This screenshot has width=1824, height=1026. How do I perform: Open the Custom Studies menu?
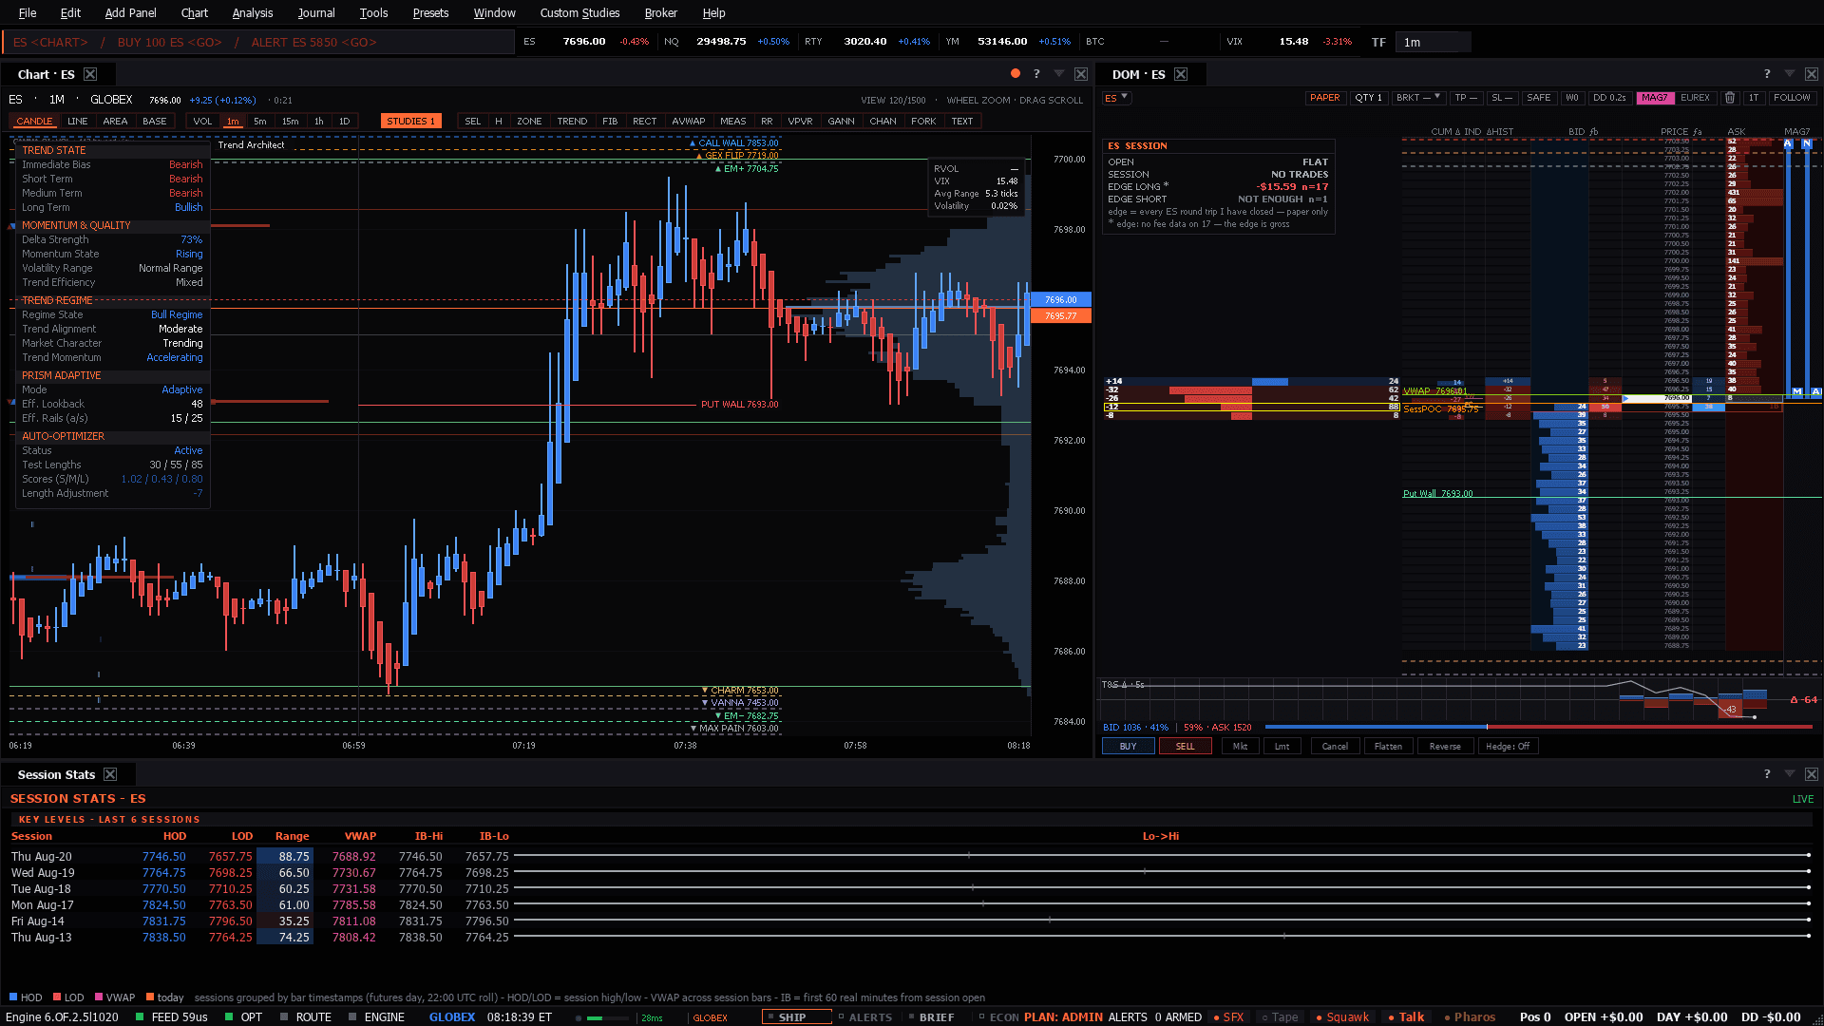coord(579,12)
